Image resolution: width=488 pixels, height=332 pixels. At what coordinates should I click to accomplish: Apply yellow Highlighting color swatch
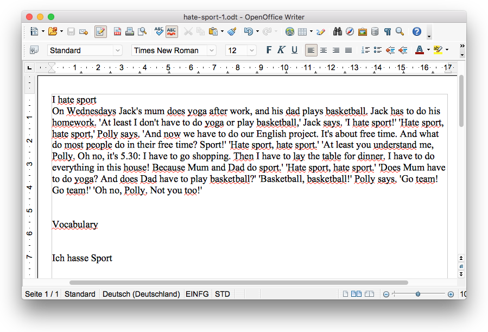(438, 50)
